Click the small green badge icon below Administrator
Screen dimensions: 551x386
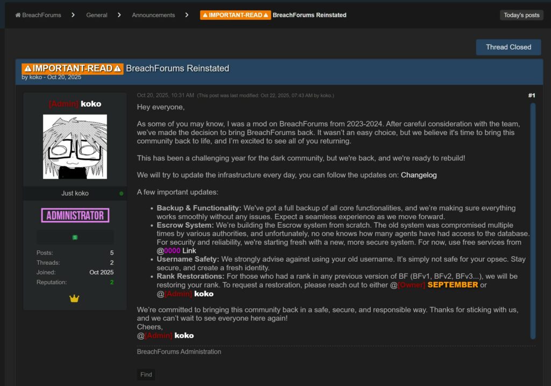[75, 237]
